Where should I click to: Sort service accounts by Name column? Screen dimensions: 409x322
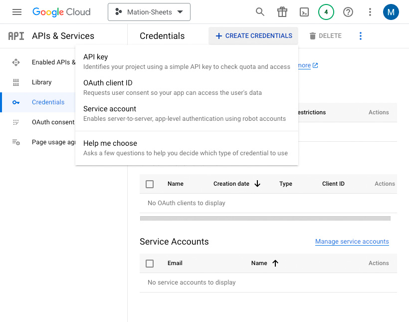[259, 263]
